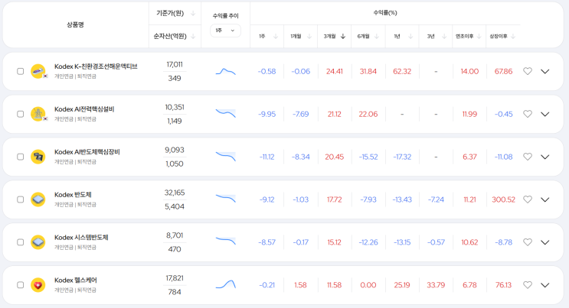This screenshot has width=569, height=308.
Task: Open Kodex 반도체 product link
Action: coord(73,195)
